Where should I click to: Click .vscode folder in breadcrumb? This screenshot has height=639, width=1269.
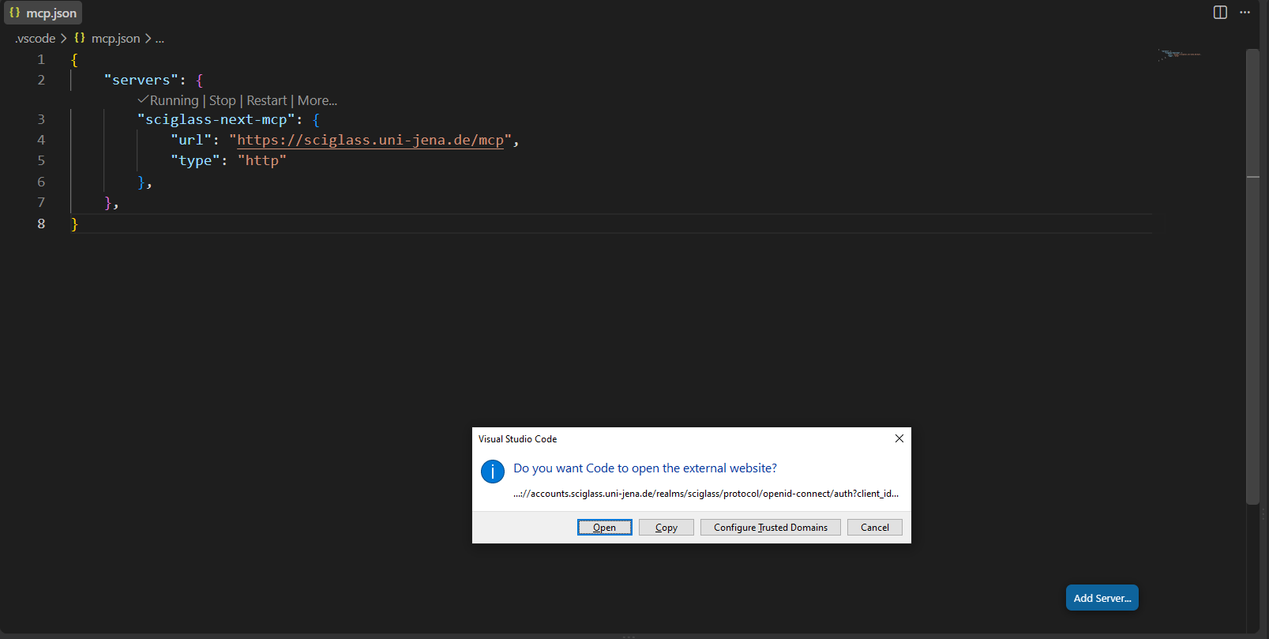coord(36,39)
